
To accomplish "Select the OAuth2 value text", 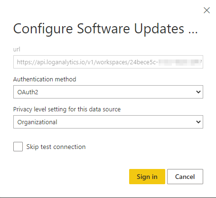I will pyautogui.click(x=28, y=92).
